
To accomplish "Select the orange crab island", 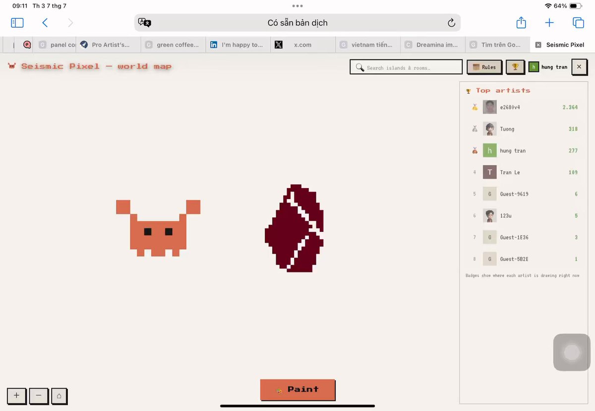I will (x=158, y=228).
